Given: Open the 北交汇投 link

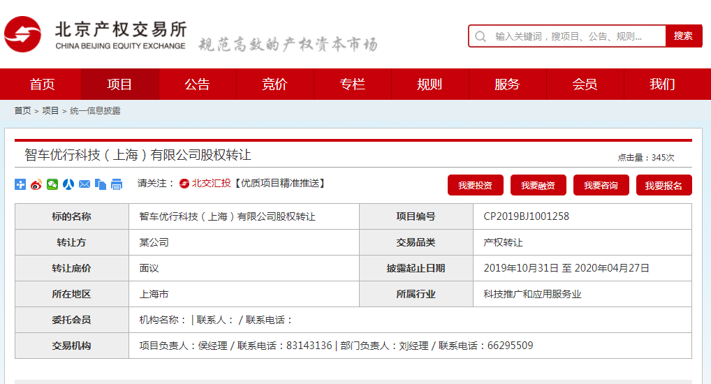Looking at the screenshot, I should click(x=210, y=183).
